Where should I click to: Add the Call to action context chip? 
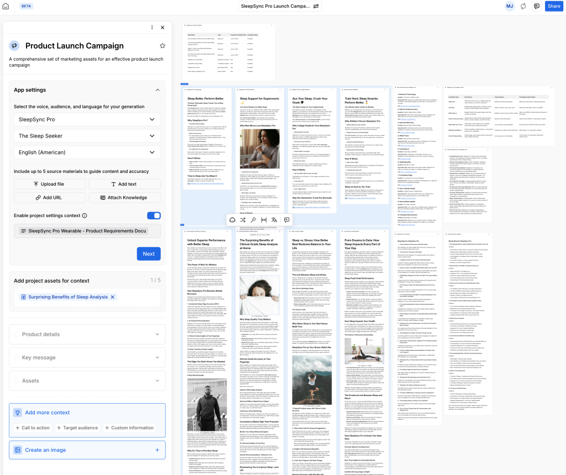point(32,427)
